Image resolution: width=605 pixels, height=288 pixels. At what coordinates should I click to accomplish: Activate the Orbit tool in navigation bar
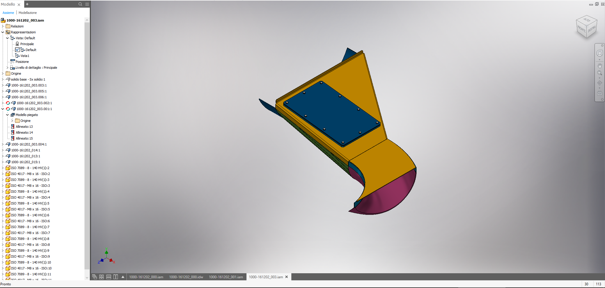(x=599, y=83)
